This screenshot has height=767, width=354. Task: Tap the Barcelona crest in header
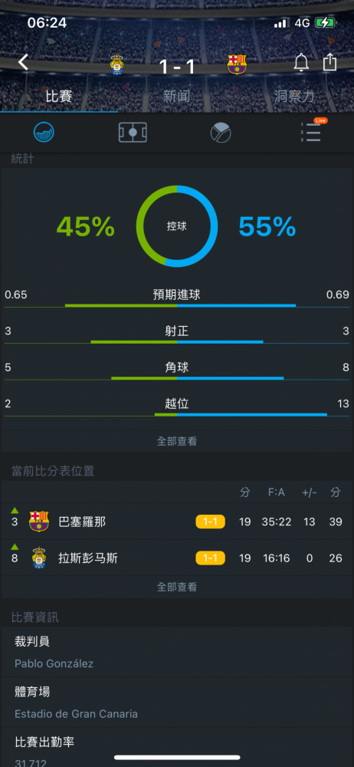pyautogui.click(x=237, y=64)
